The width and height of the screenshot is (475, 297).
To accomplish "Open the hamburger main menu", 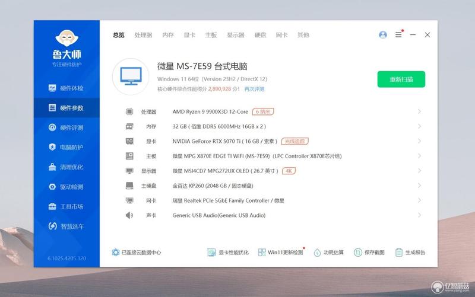I will tap(398, 35).
